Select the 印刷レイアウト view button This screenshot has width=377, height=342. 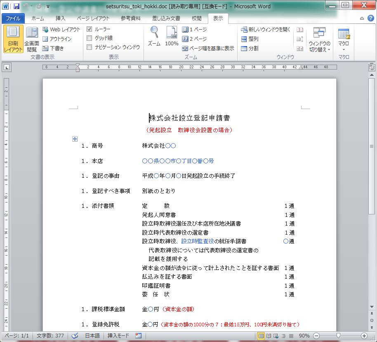pos(13,39)
